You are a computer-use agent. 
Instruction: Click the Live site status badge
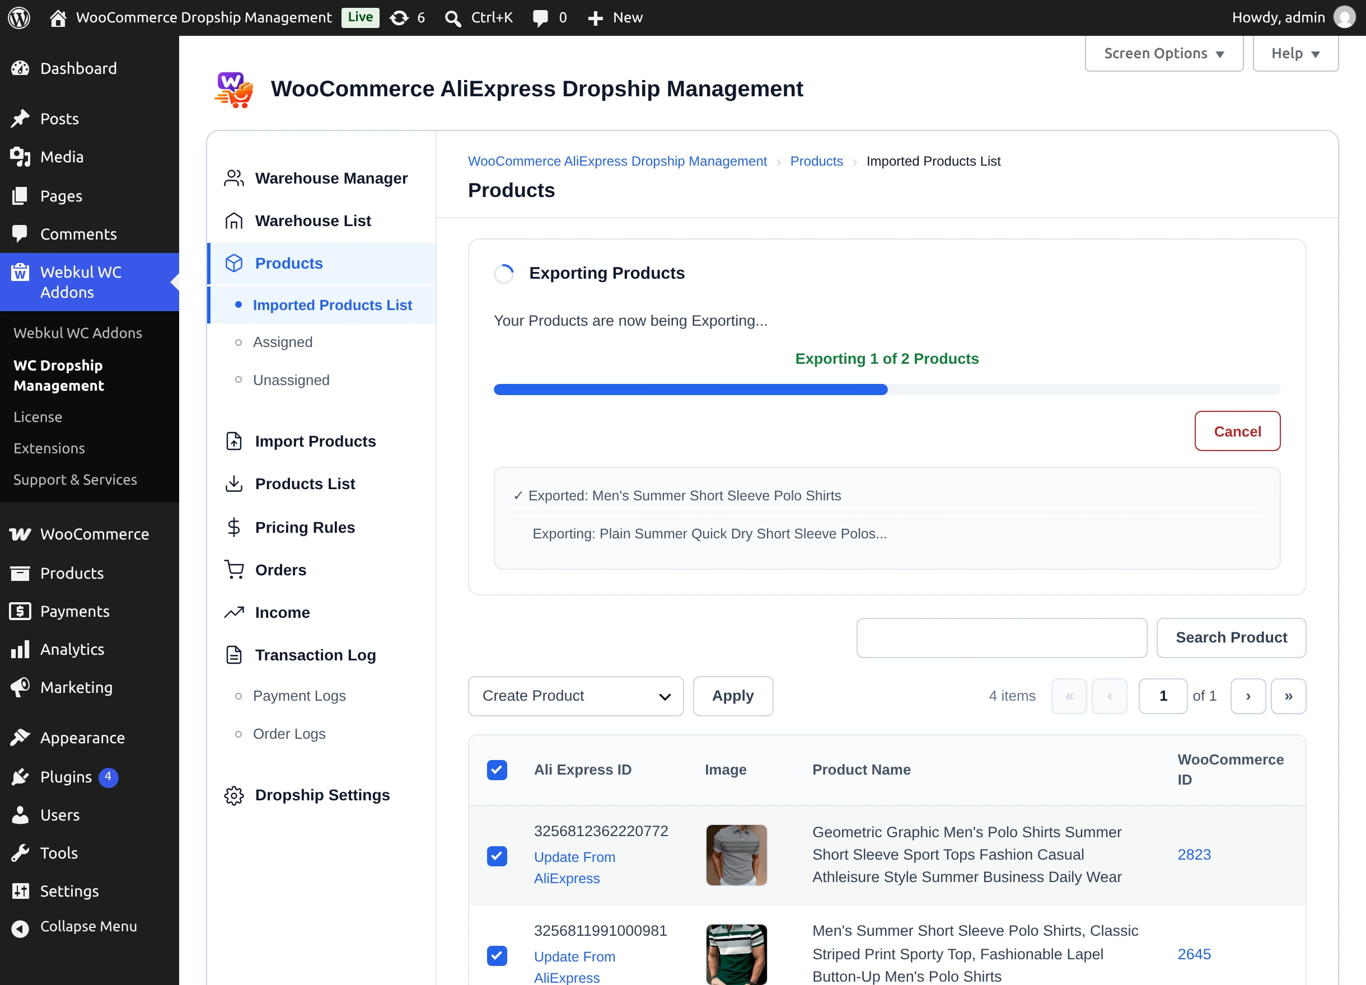360,17
